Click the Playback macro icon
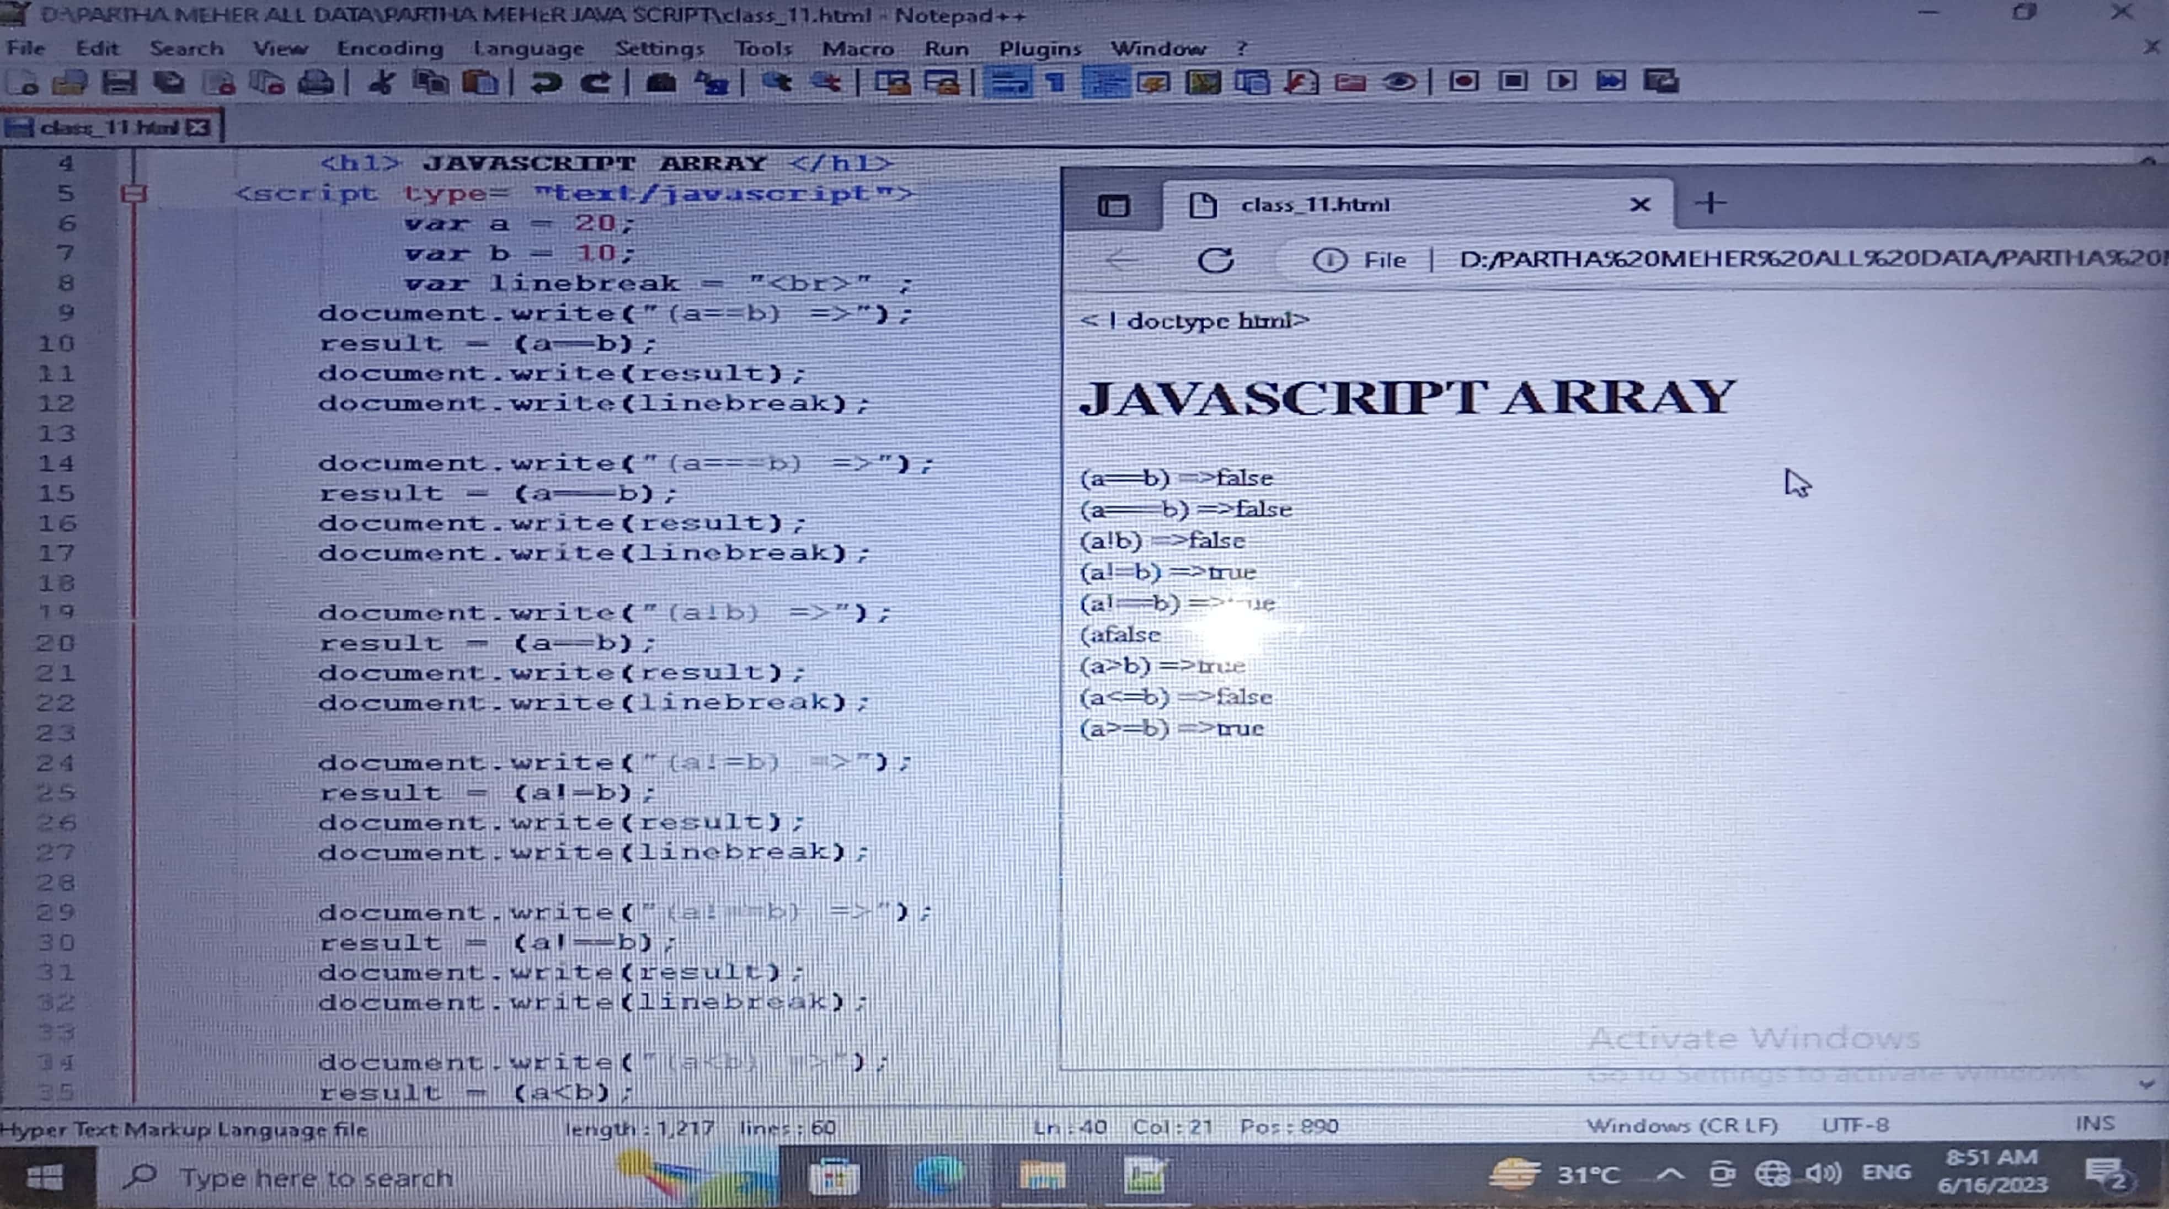Screen dimensions: 2169x1209 click(1562, 82)
